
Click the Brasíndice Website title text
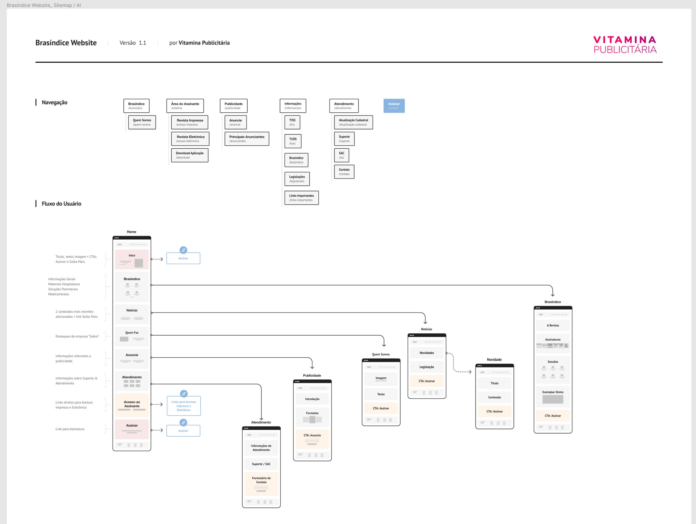click(x=66, y=43)
